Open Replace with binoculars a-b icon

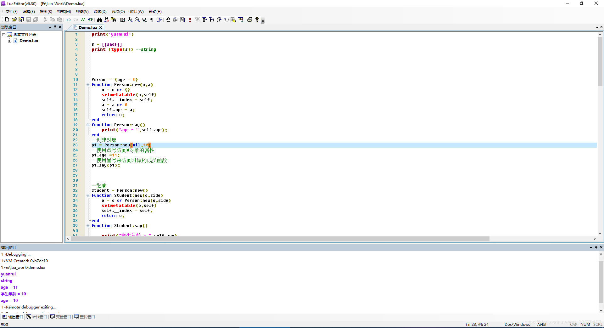tap(107, 20)
